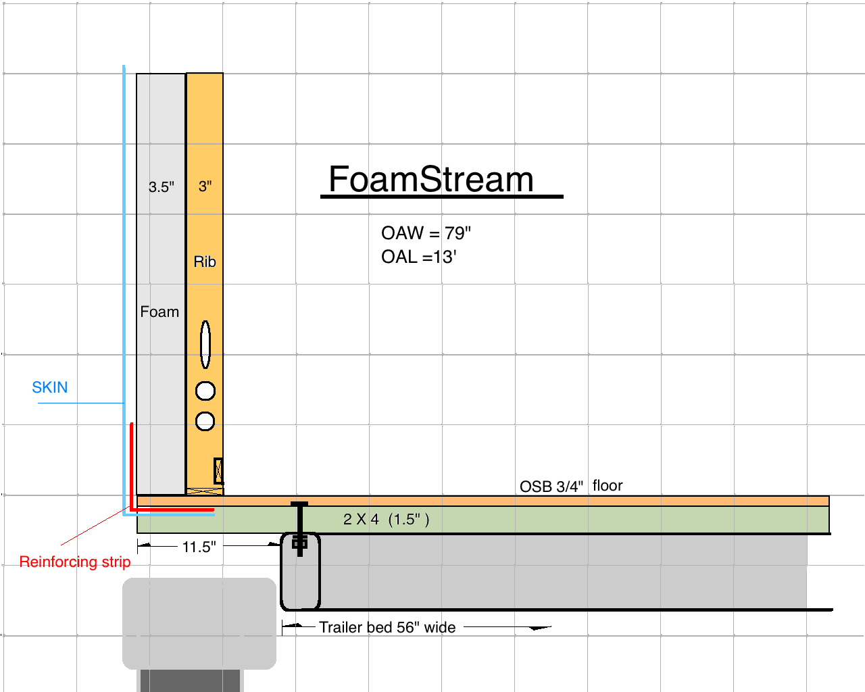The width and height of the screenshot is (865, 692).
Task: Select the black bolt through the floor
Action: tap(299, 528)
